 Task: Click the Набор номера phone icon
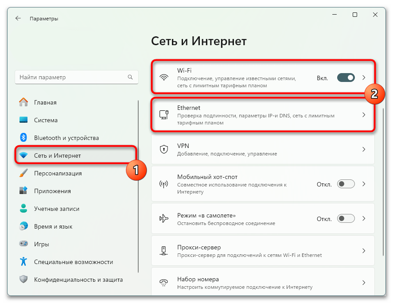coord(164,283)
